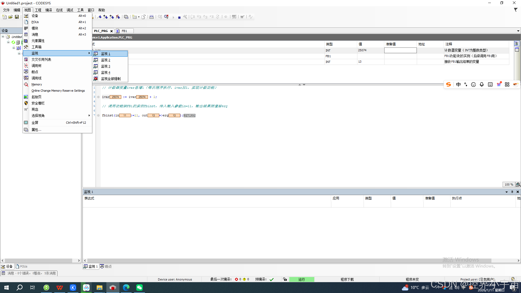Screen dimensions: 521x293
Task: Select 监视 2 in the submenu
Action: coord(106,60)
